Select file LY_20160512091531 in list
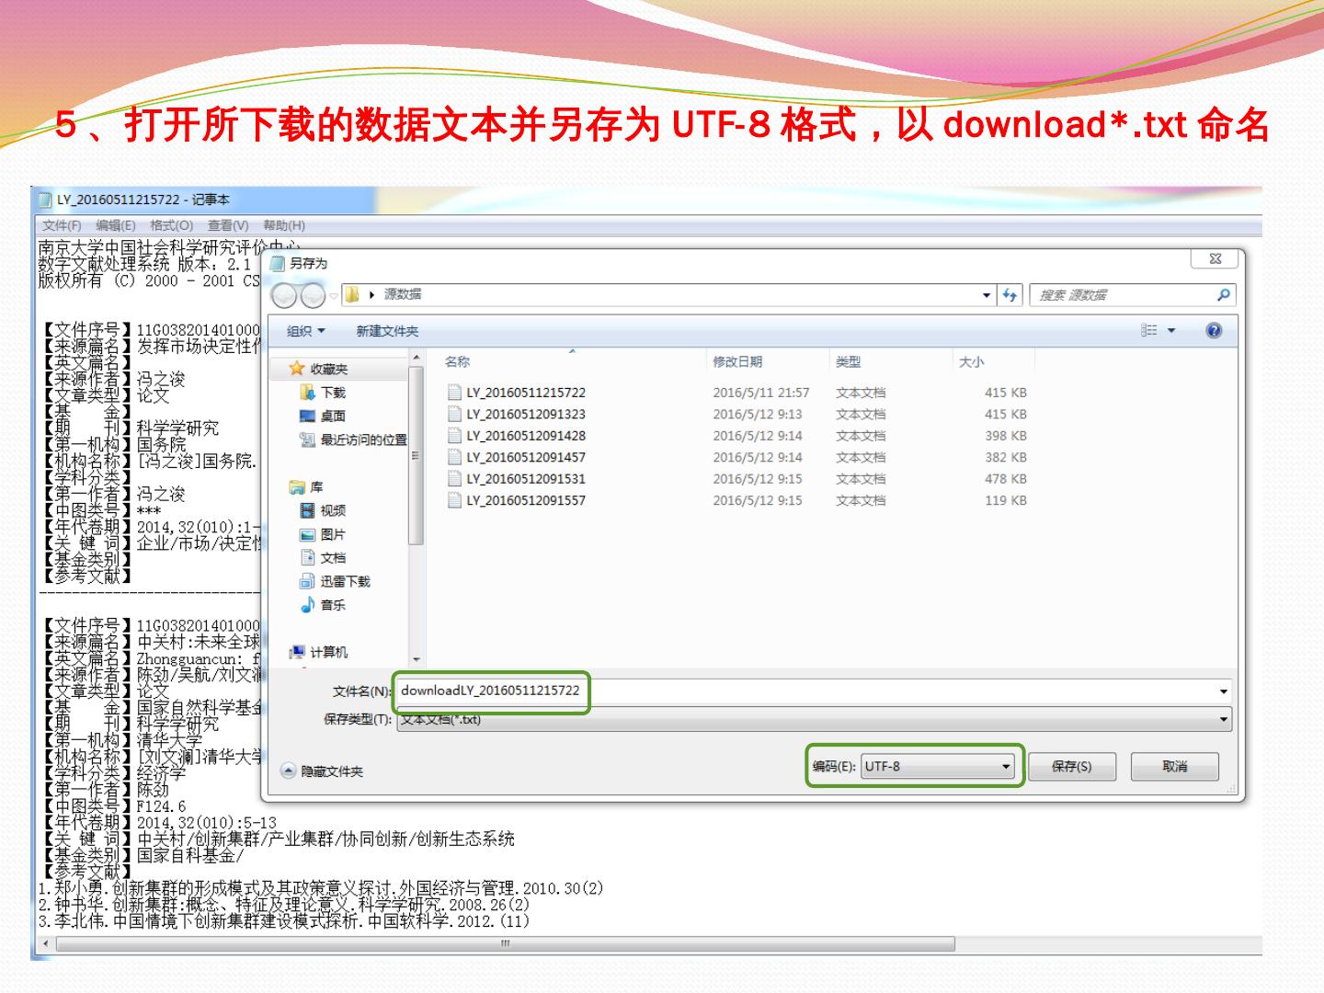The image size is (1324, 993). click(x=517, y=479)
